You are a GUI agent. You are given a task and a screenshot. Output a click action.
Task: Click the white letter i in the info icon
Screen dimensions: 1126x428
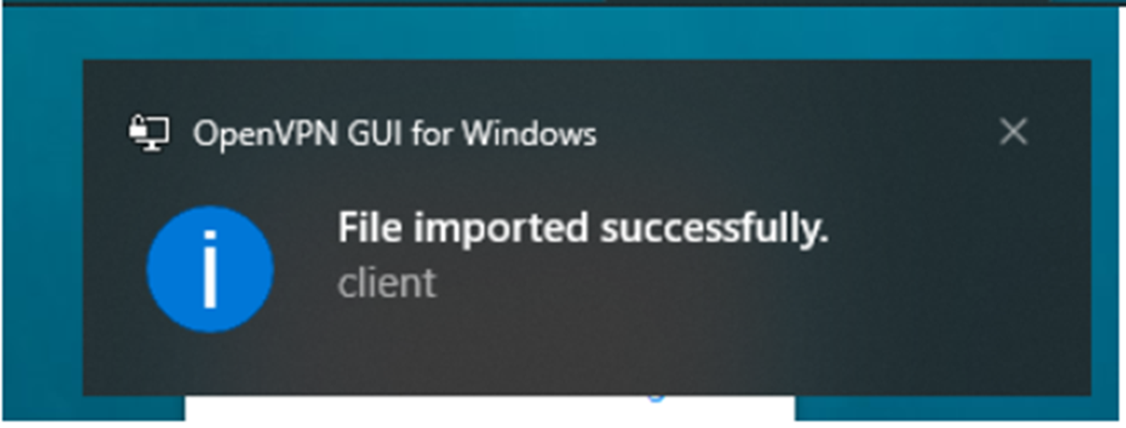[210, 269]
